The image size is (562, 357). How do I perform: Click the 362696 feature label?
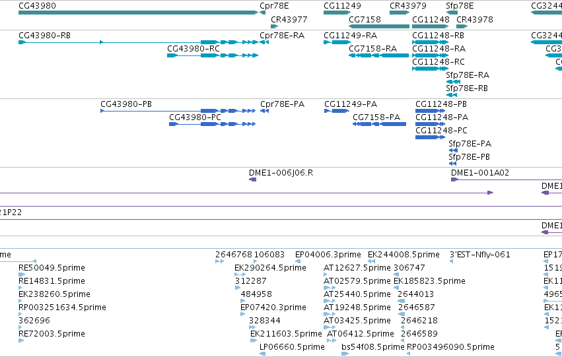point(34,321)
